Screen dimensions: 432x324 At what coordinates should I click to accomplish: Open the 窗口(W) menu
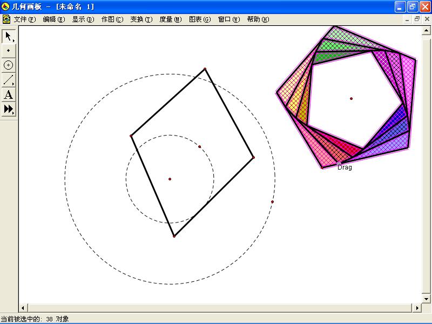pyautogui.click(x=229, y=19)
